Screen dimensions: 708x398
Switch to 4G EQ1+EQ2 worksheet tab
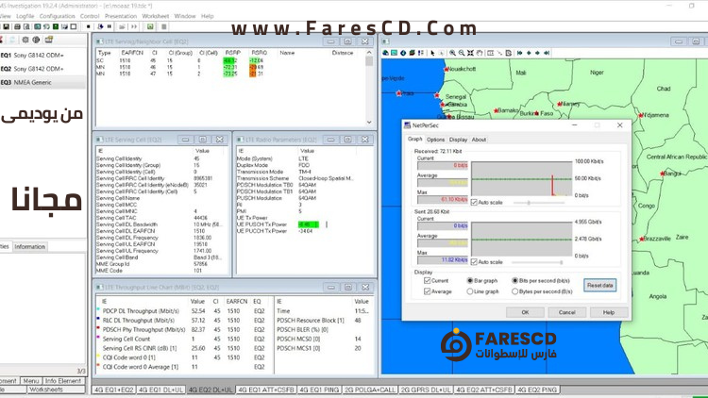click(114, 390)
